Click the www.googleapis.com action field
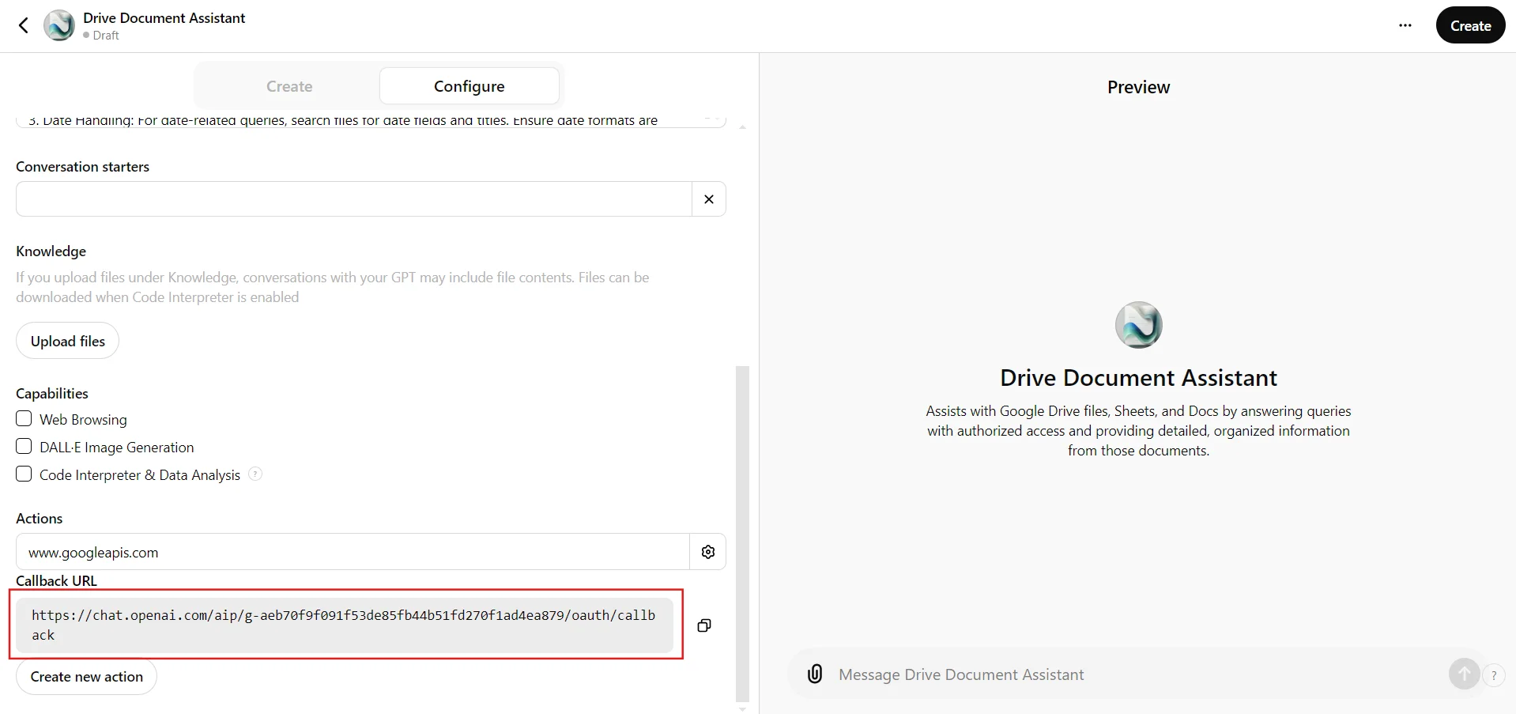This screenshot has width=1516, height=714. click(353, 552)
